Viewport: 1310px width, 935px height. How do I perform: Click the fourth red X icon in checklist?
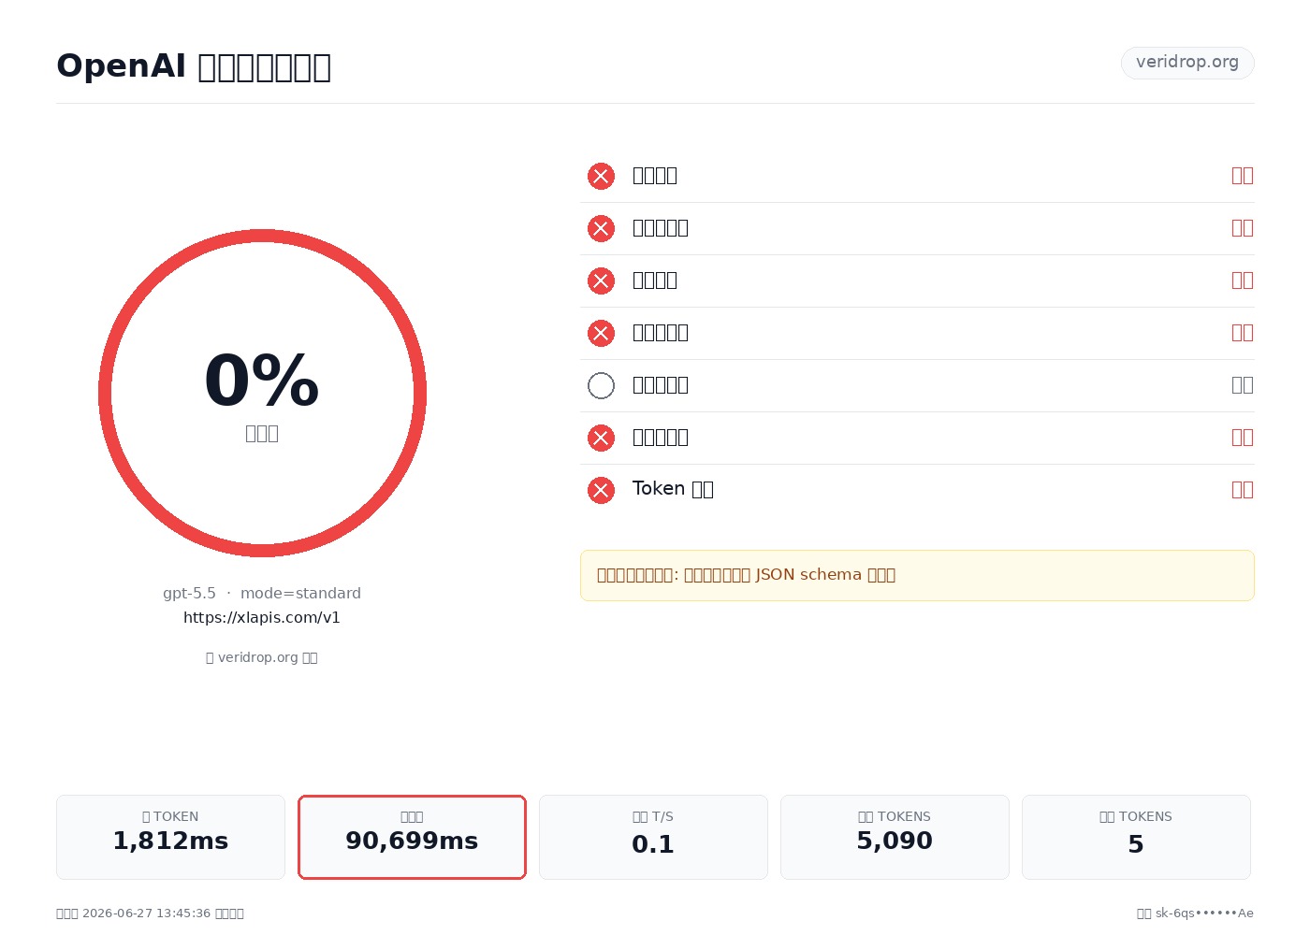point(601,333)
